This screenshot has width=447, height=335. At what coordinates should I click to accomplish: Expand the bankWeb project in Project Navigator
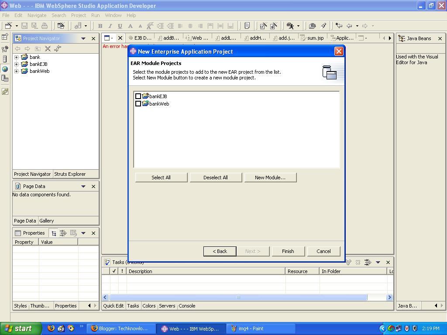click(x=16, y=71)
